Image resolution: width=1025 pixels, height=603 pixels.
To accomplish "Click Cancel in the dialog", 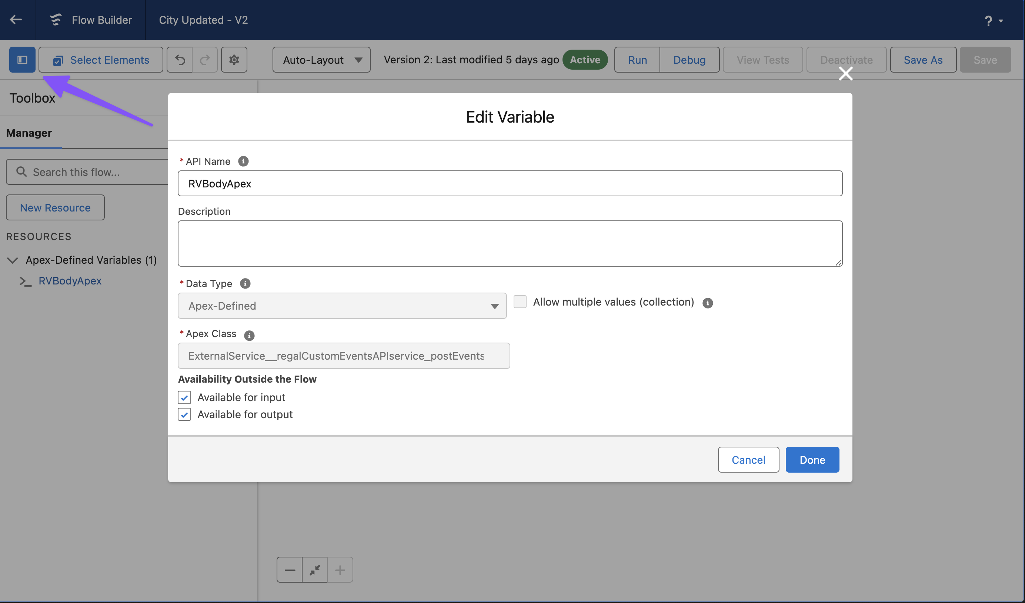I will [x=748, y=460].
